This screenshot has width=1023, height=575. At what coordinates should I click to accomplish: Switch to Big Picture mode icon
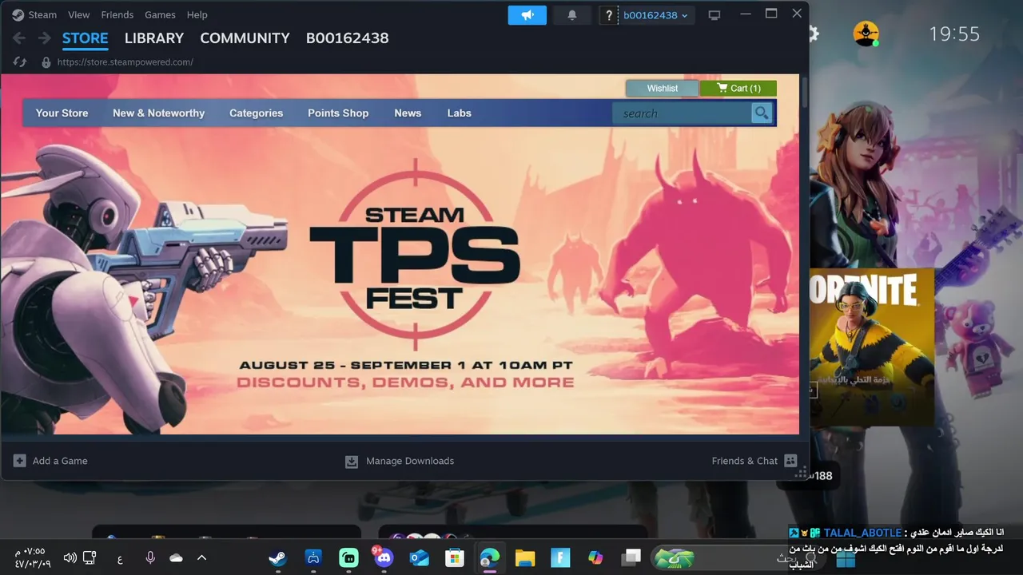click(x=715, y=15)
